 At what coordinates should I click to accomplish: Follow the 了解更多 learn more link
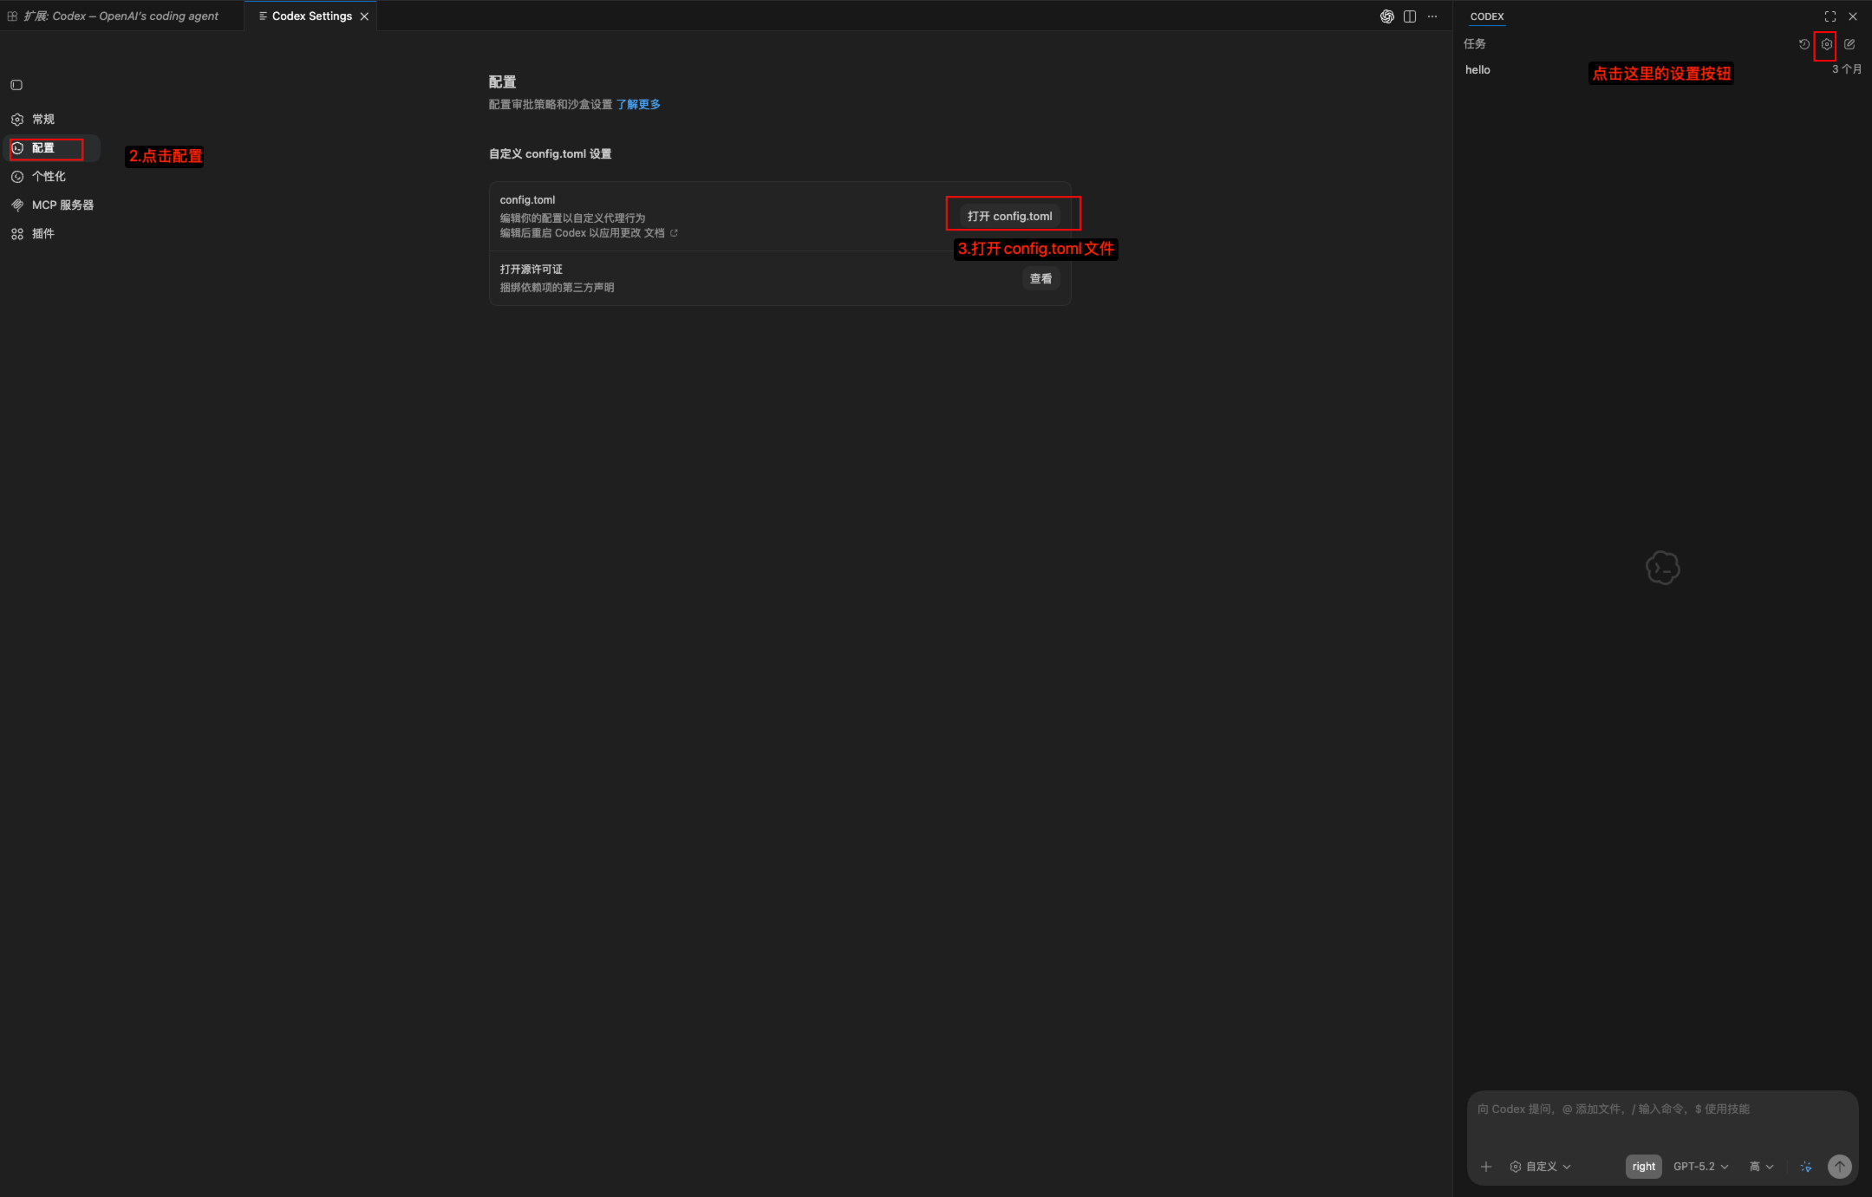pyautogui.click(x=638, y=105)
